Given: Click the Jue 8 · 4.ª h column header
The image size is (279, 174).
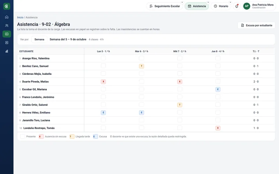Looking at the screenshot, I should pyautogui.click(x=218, y=51).
